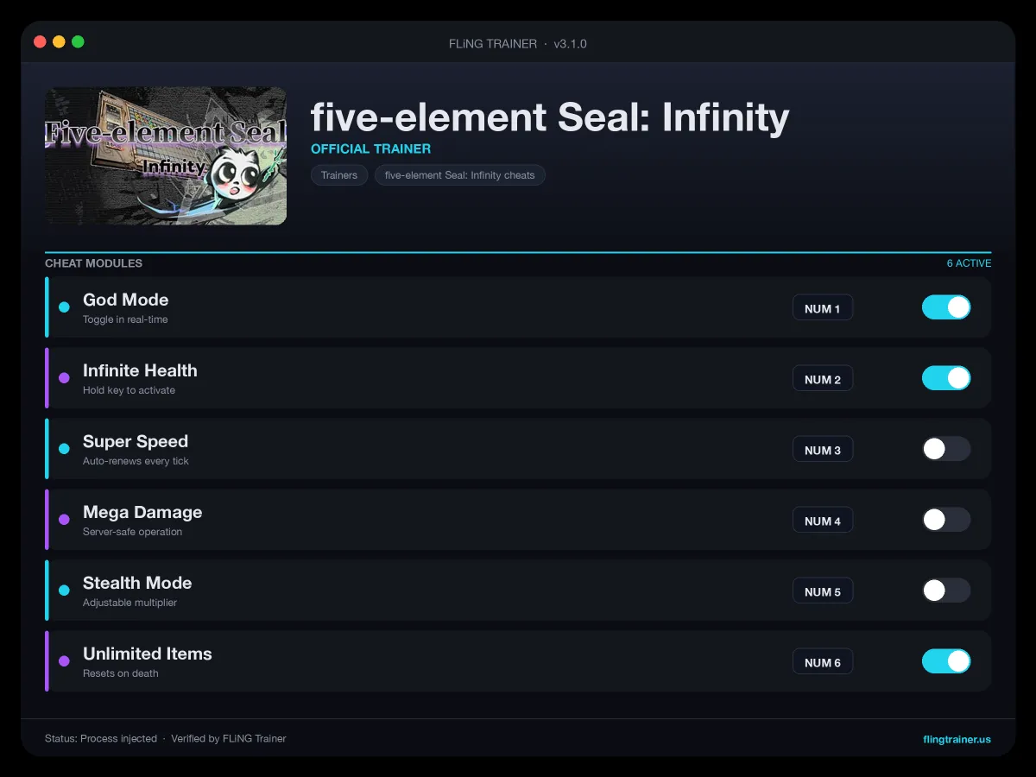The height and width of the screenshot is (777, 1036).
Task: Turn off the Unlimited Items toggle
Action: (946, 661)
